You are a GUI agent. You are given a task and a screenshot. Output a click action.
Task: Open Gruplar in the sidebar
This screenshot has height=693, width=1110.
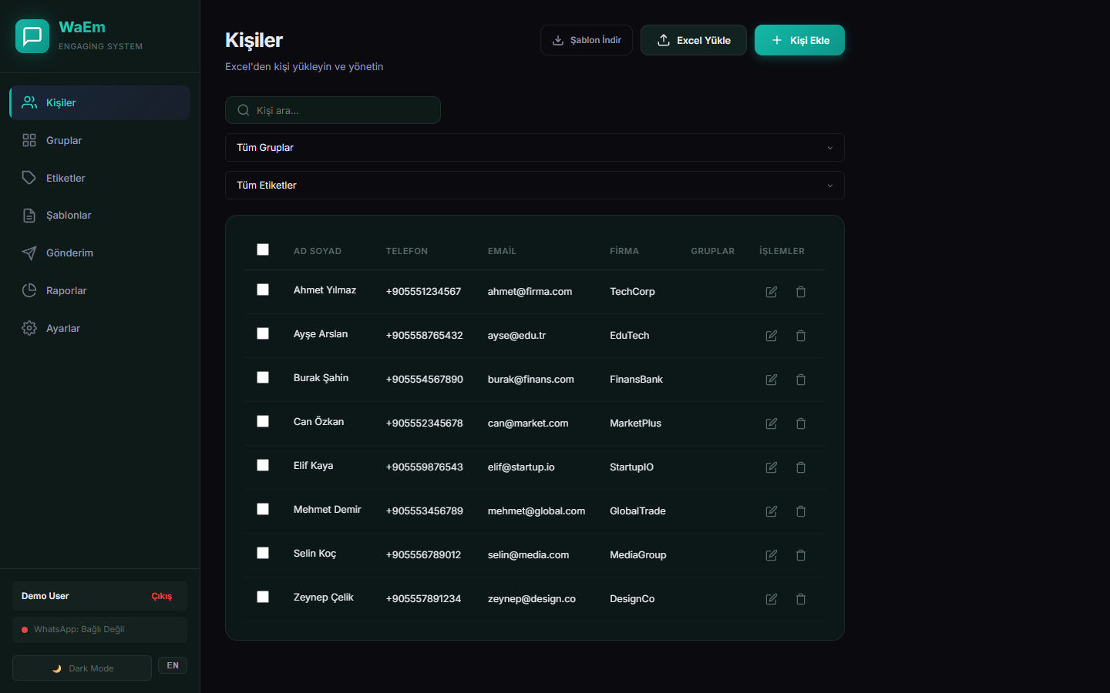[x=64, y=141]
